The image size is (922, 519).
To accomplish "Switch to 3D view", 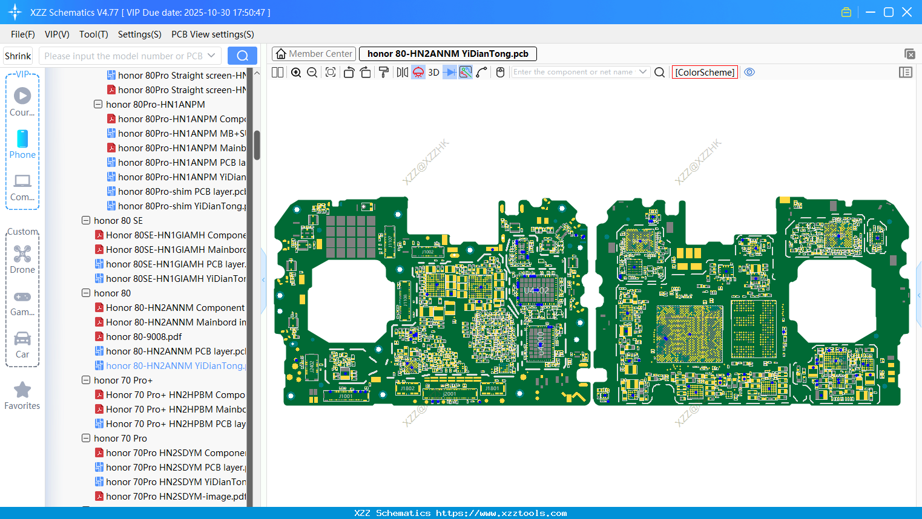I will (x=433, y=73).
